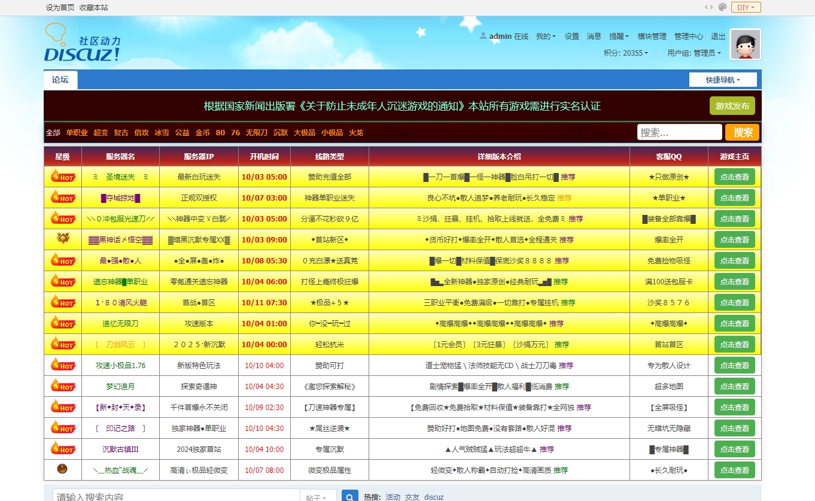Click the 设为首页 link
This screenshot has height=501, width=815.
tap(60, 8)
